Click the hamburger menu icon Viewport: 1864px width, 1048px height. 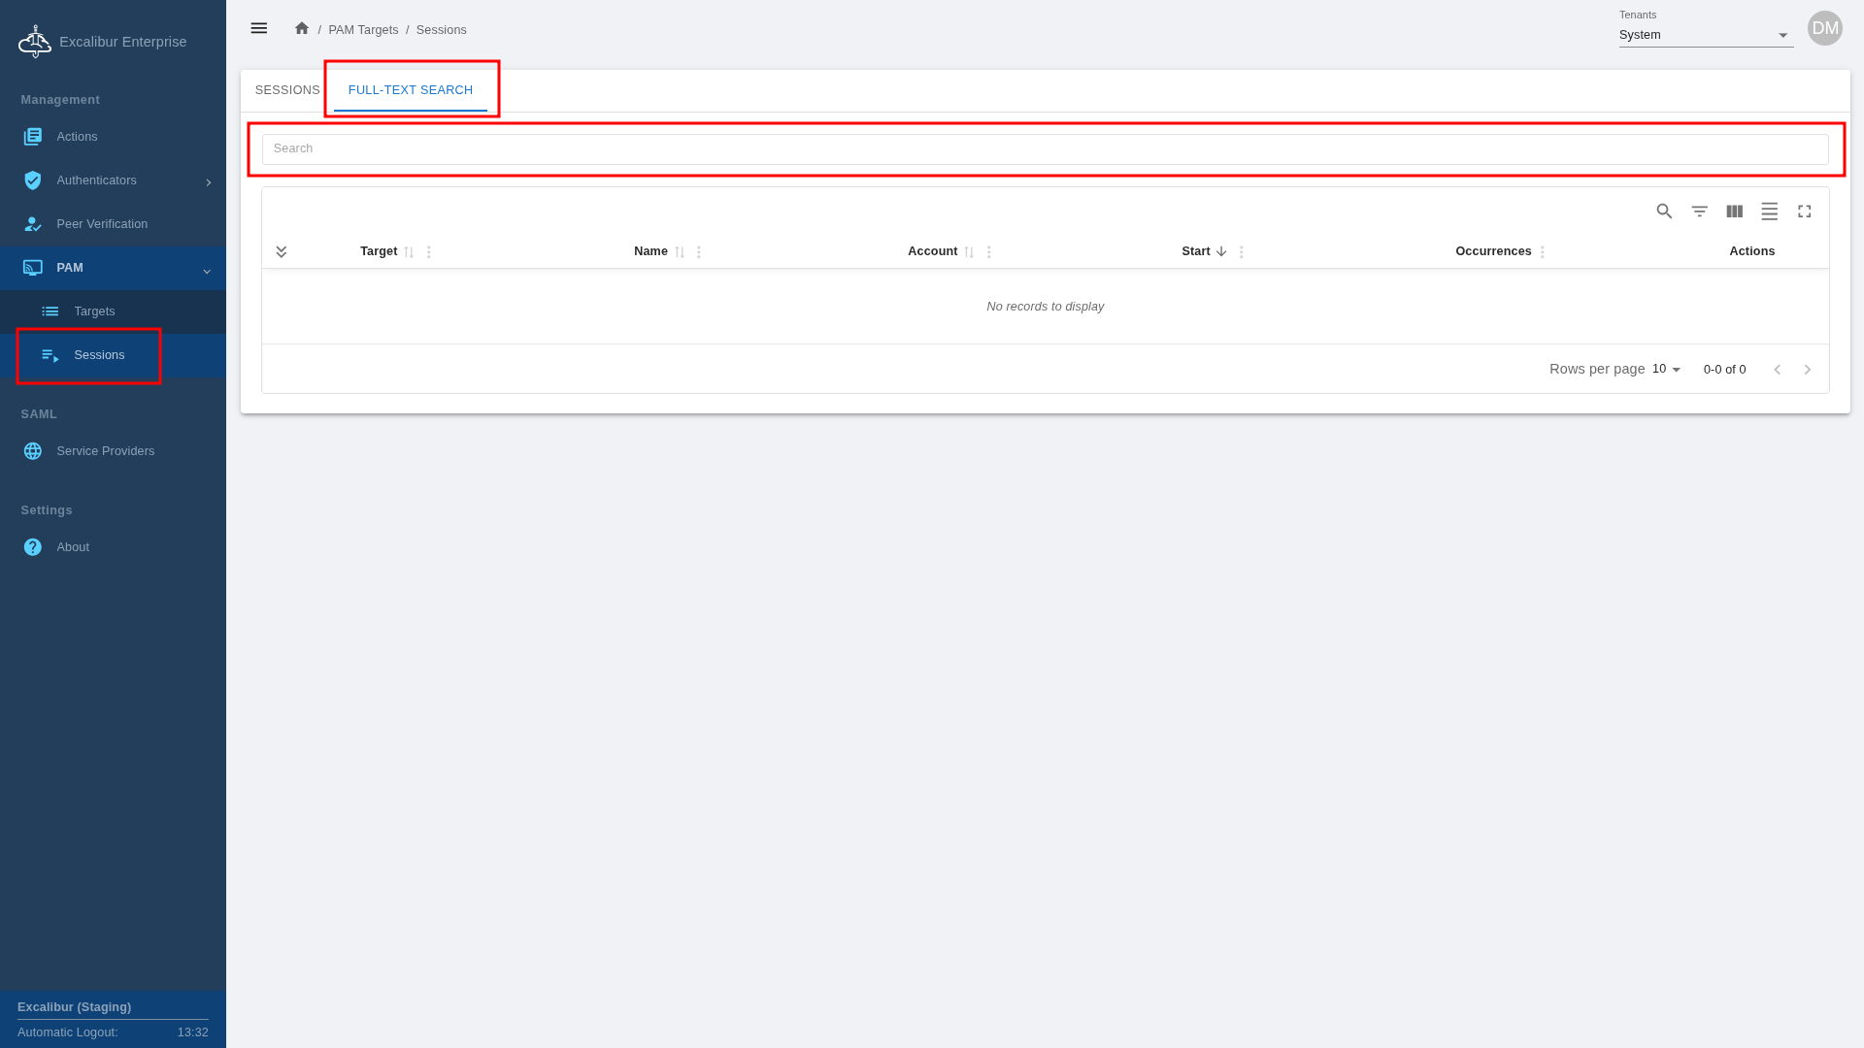click(258, 29)
